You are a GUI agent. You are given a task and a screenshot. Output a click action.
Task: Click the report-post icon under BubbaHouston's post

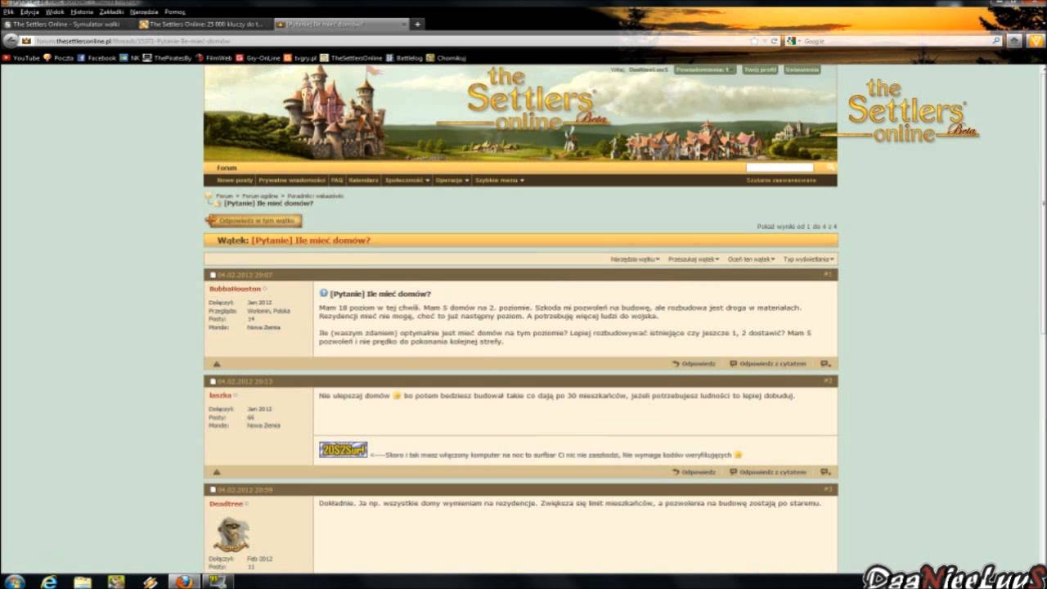tap(217, 364)
